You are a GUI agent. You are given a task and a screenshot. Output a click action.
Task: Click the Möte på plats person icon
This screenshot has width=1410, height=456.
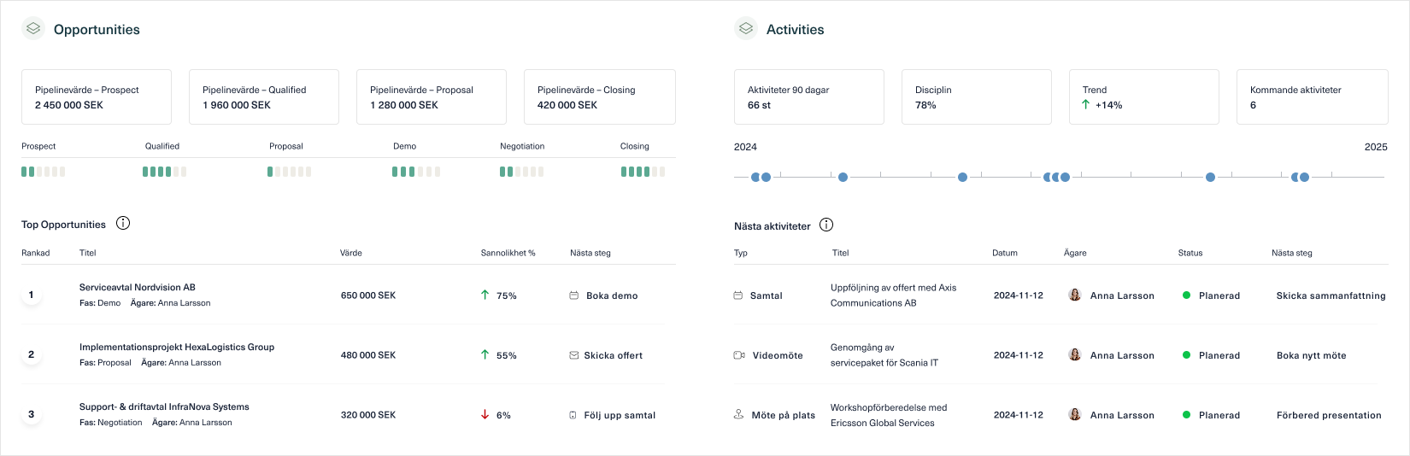pos(739,415)
